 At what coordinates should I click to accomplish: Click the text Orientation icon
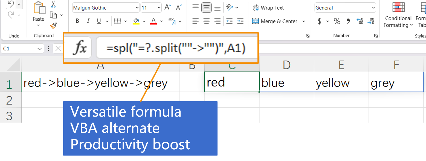tap(229, 7)
